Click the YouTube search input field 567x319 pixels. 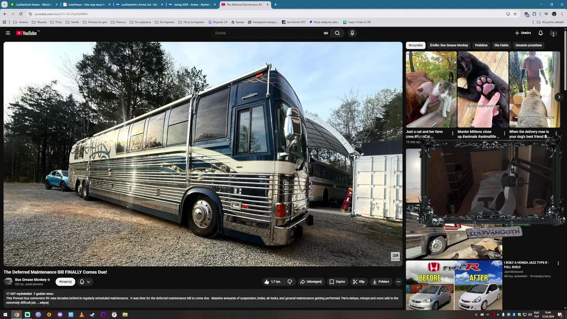click(x=267, y=33)
